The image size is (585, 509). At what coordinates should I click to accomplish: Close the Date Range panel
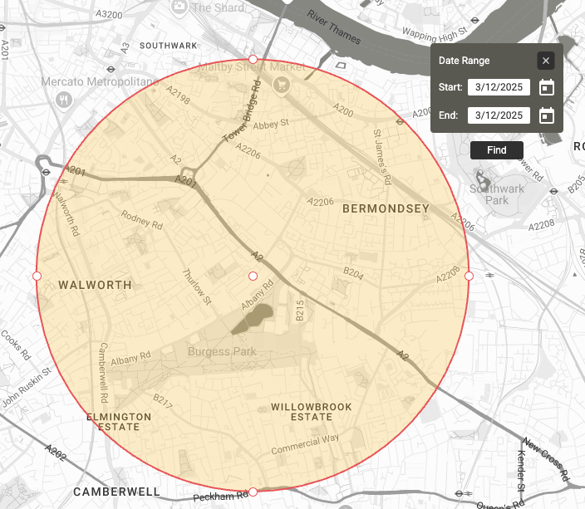coord(545,61)
